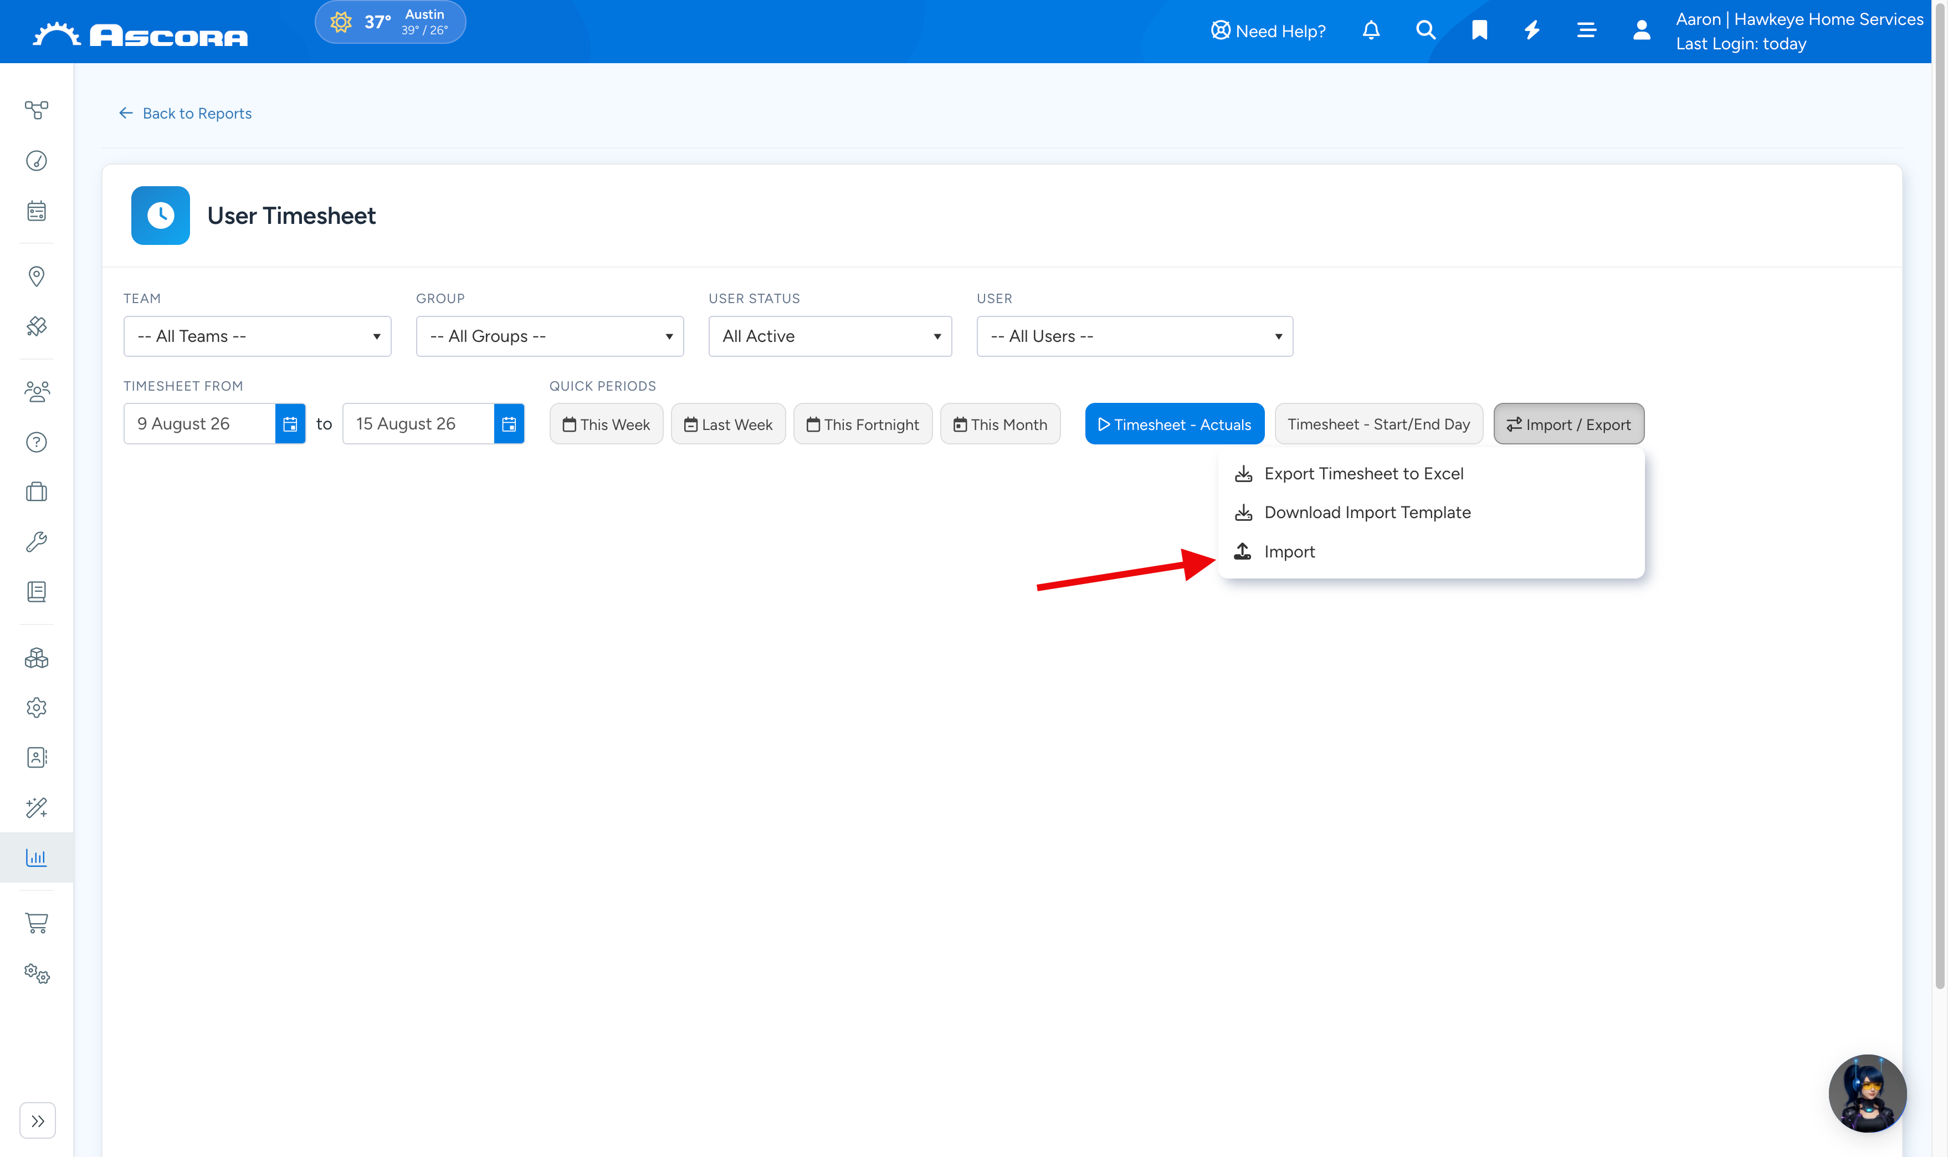Choose Export Timesheet to Excel

(1363, 473)
